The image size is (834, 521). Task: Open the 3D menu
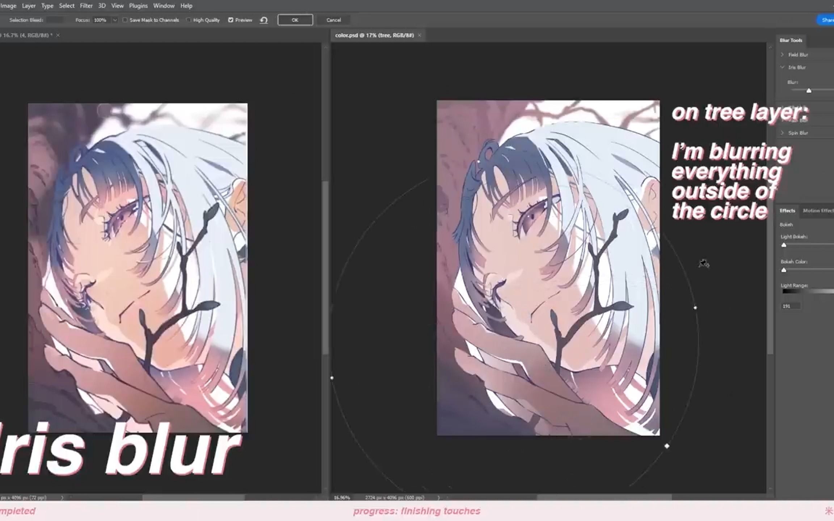point(102,6)
